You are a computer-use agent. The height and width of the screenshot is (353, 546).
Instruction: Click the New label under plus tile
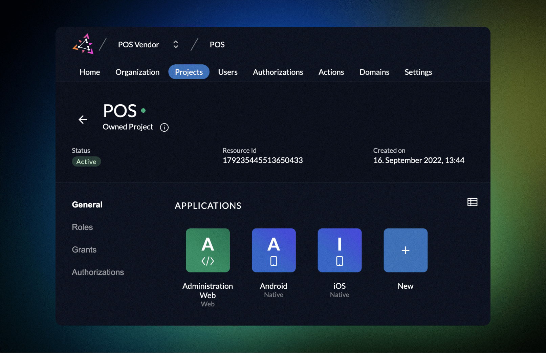406,286
